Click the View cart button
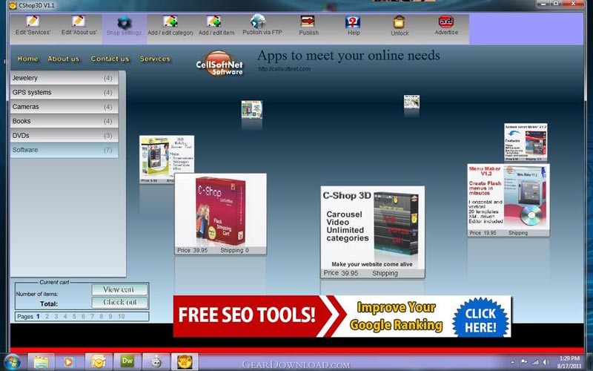Viewport: 593px width, 371px height. coord(119,289)
